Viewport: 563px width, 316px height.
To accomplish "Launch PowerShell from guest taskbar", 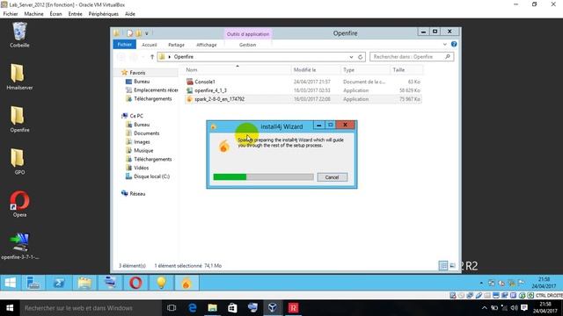I will point(59,283).
